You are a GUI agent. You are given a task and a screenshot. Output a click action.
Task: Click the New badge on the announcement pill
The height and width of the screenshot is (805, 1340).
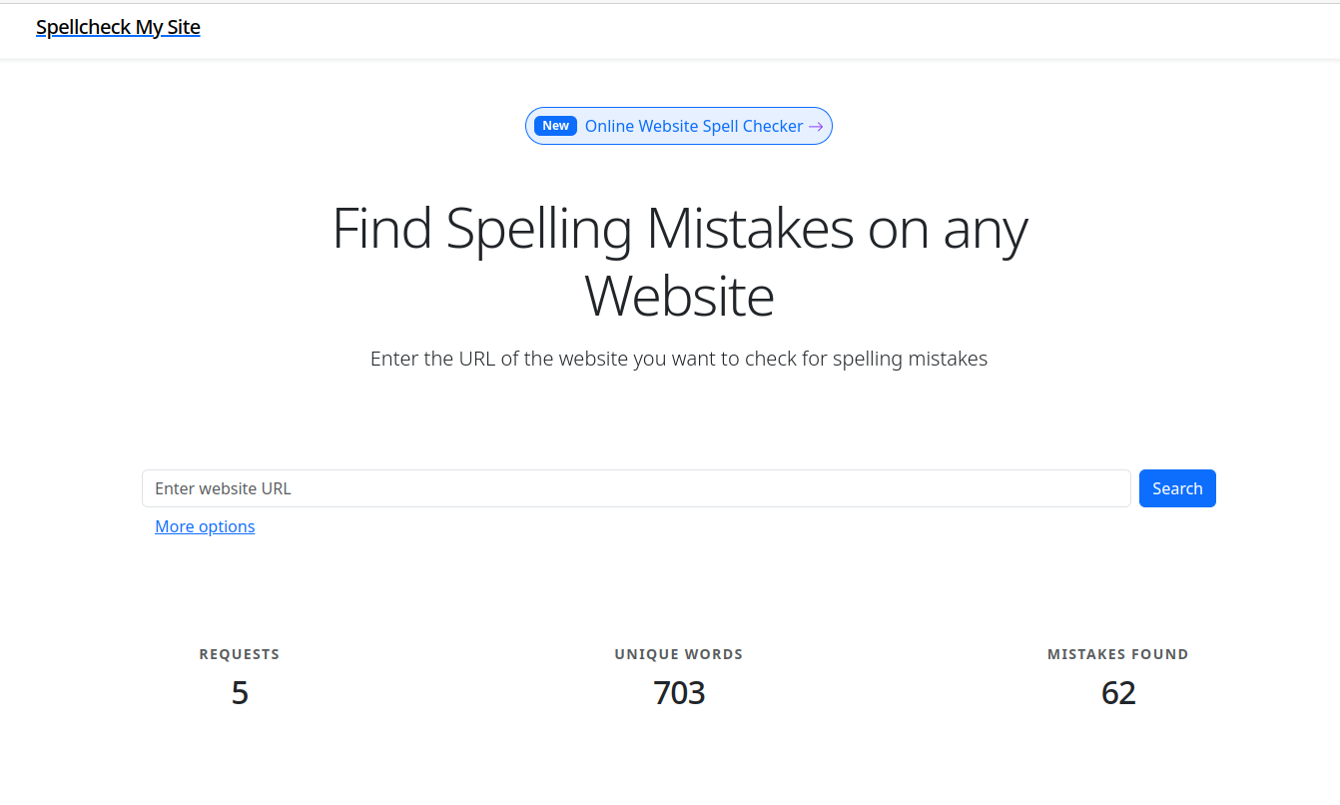[555, 125]
